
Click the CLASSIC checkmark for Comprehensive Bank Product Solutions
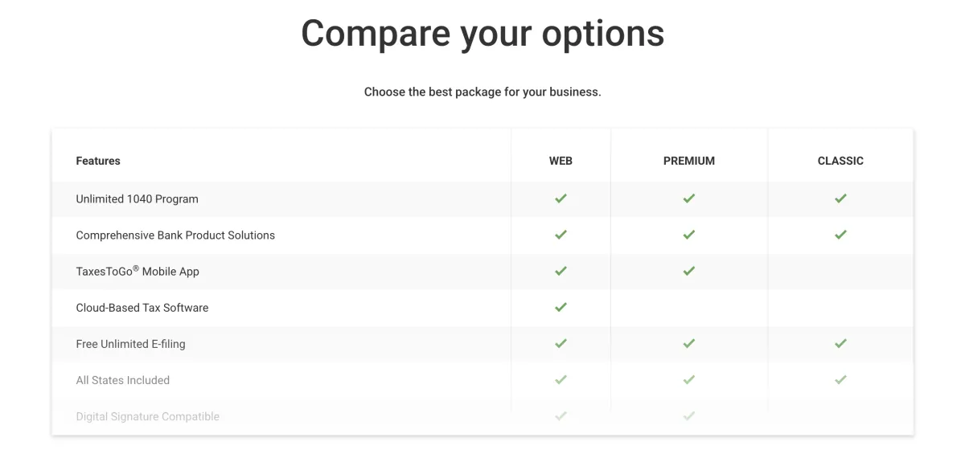tap(840, 235)
